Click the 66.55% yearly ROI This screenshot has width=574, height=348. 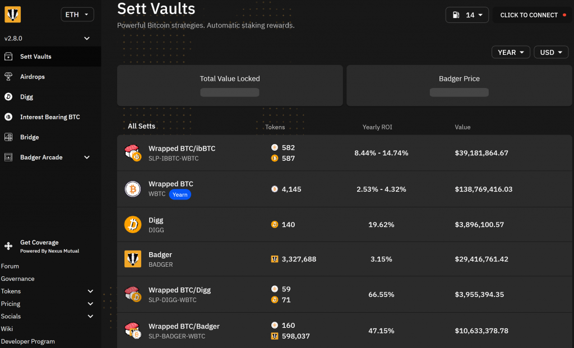point(381,295)
